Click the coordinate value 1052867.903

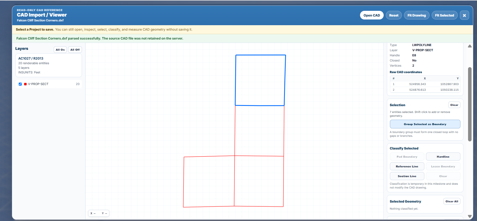[449, 84]
